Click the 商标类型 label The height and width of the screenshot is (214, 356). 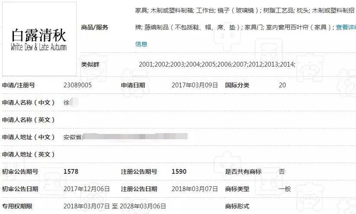237,189
